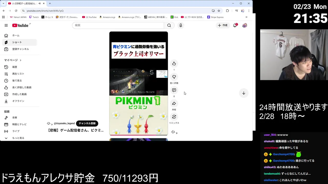The image size is (328, 184).
Task: Mute tab via speaker icon
Action: coord(39,4)
